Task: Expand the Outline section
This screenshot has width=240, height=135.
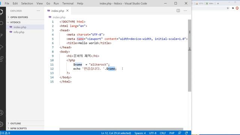Action: (25, 123)
